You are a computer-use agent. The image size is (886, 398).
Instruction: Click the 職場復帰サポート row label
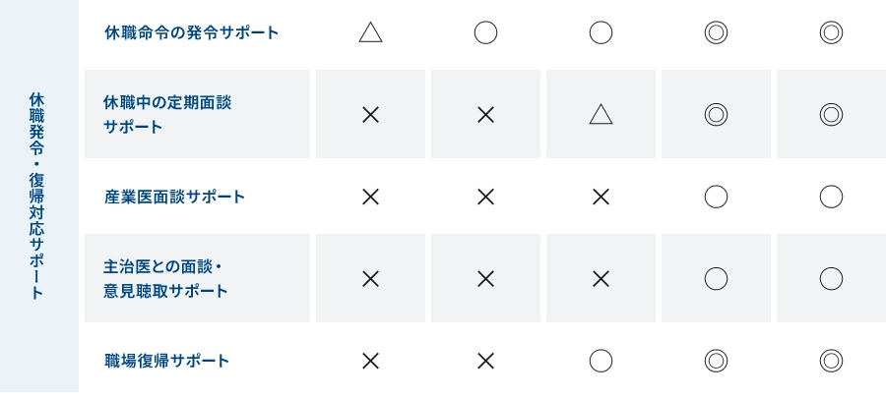pyautogui.click(x=166, y=361)
